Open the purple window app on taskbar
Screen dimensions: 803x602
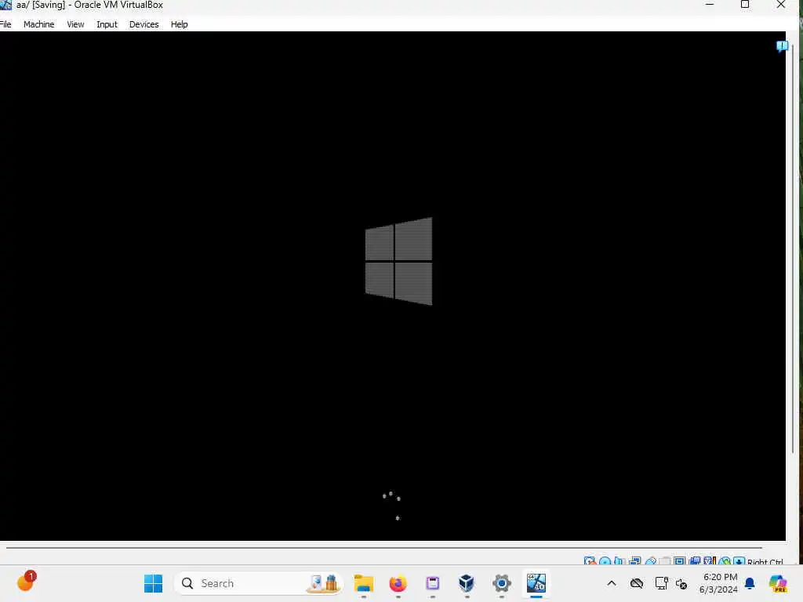point(433,583)
